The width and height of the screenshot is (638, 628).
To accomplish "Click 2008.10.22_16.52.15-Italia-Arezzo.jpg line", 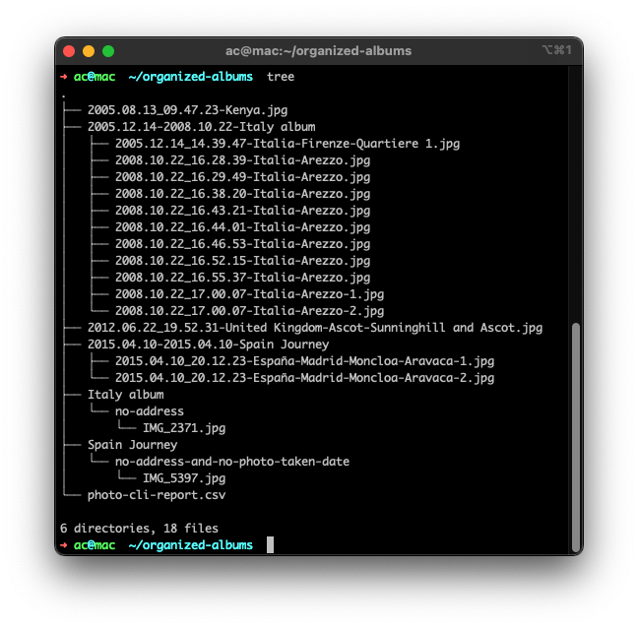I will tap(242, 260).
